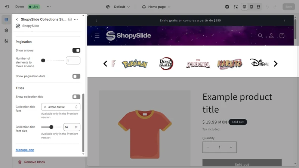This screenshot has width=299, height=168.
Task: Open the Manage app link
Action: (x=25, y=150)
